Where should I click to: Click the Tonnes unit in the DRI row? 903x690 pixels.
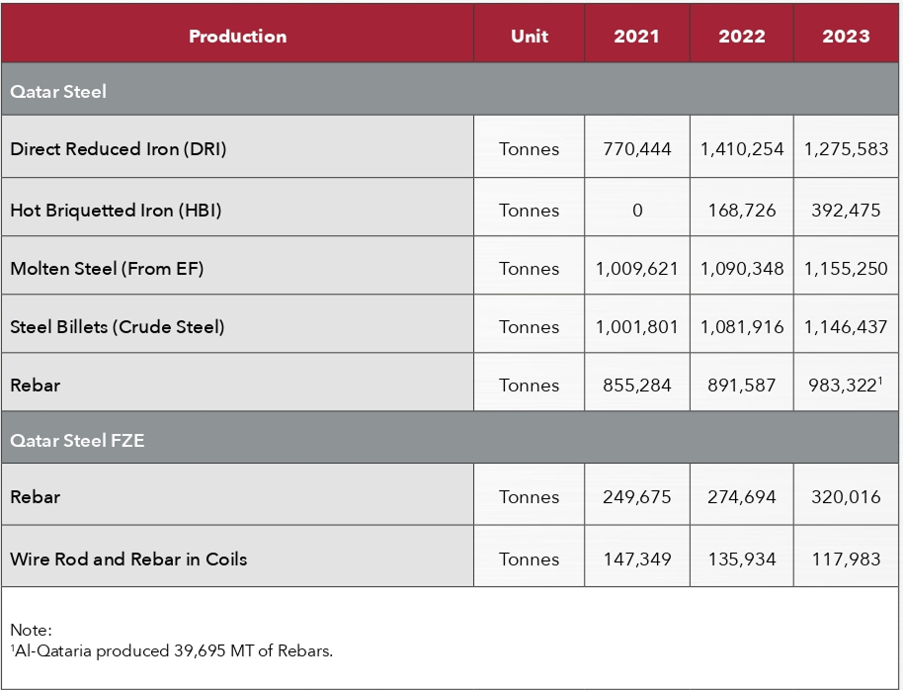[x=530, y=149]
